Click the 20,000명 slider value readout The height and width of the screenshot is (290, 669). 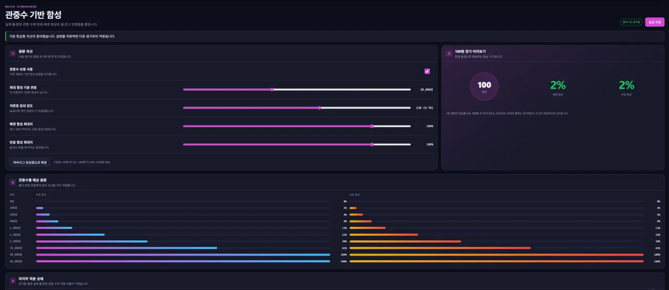click(x=426, y=89)
